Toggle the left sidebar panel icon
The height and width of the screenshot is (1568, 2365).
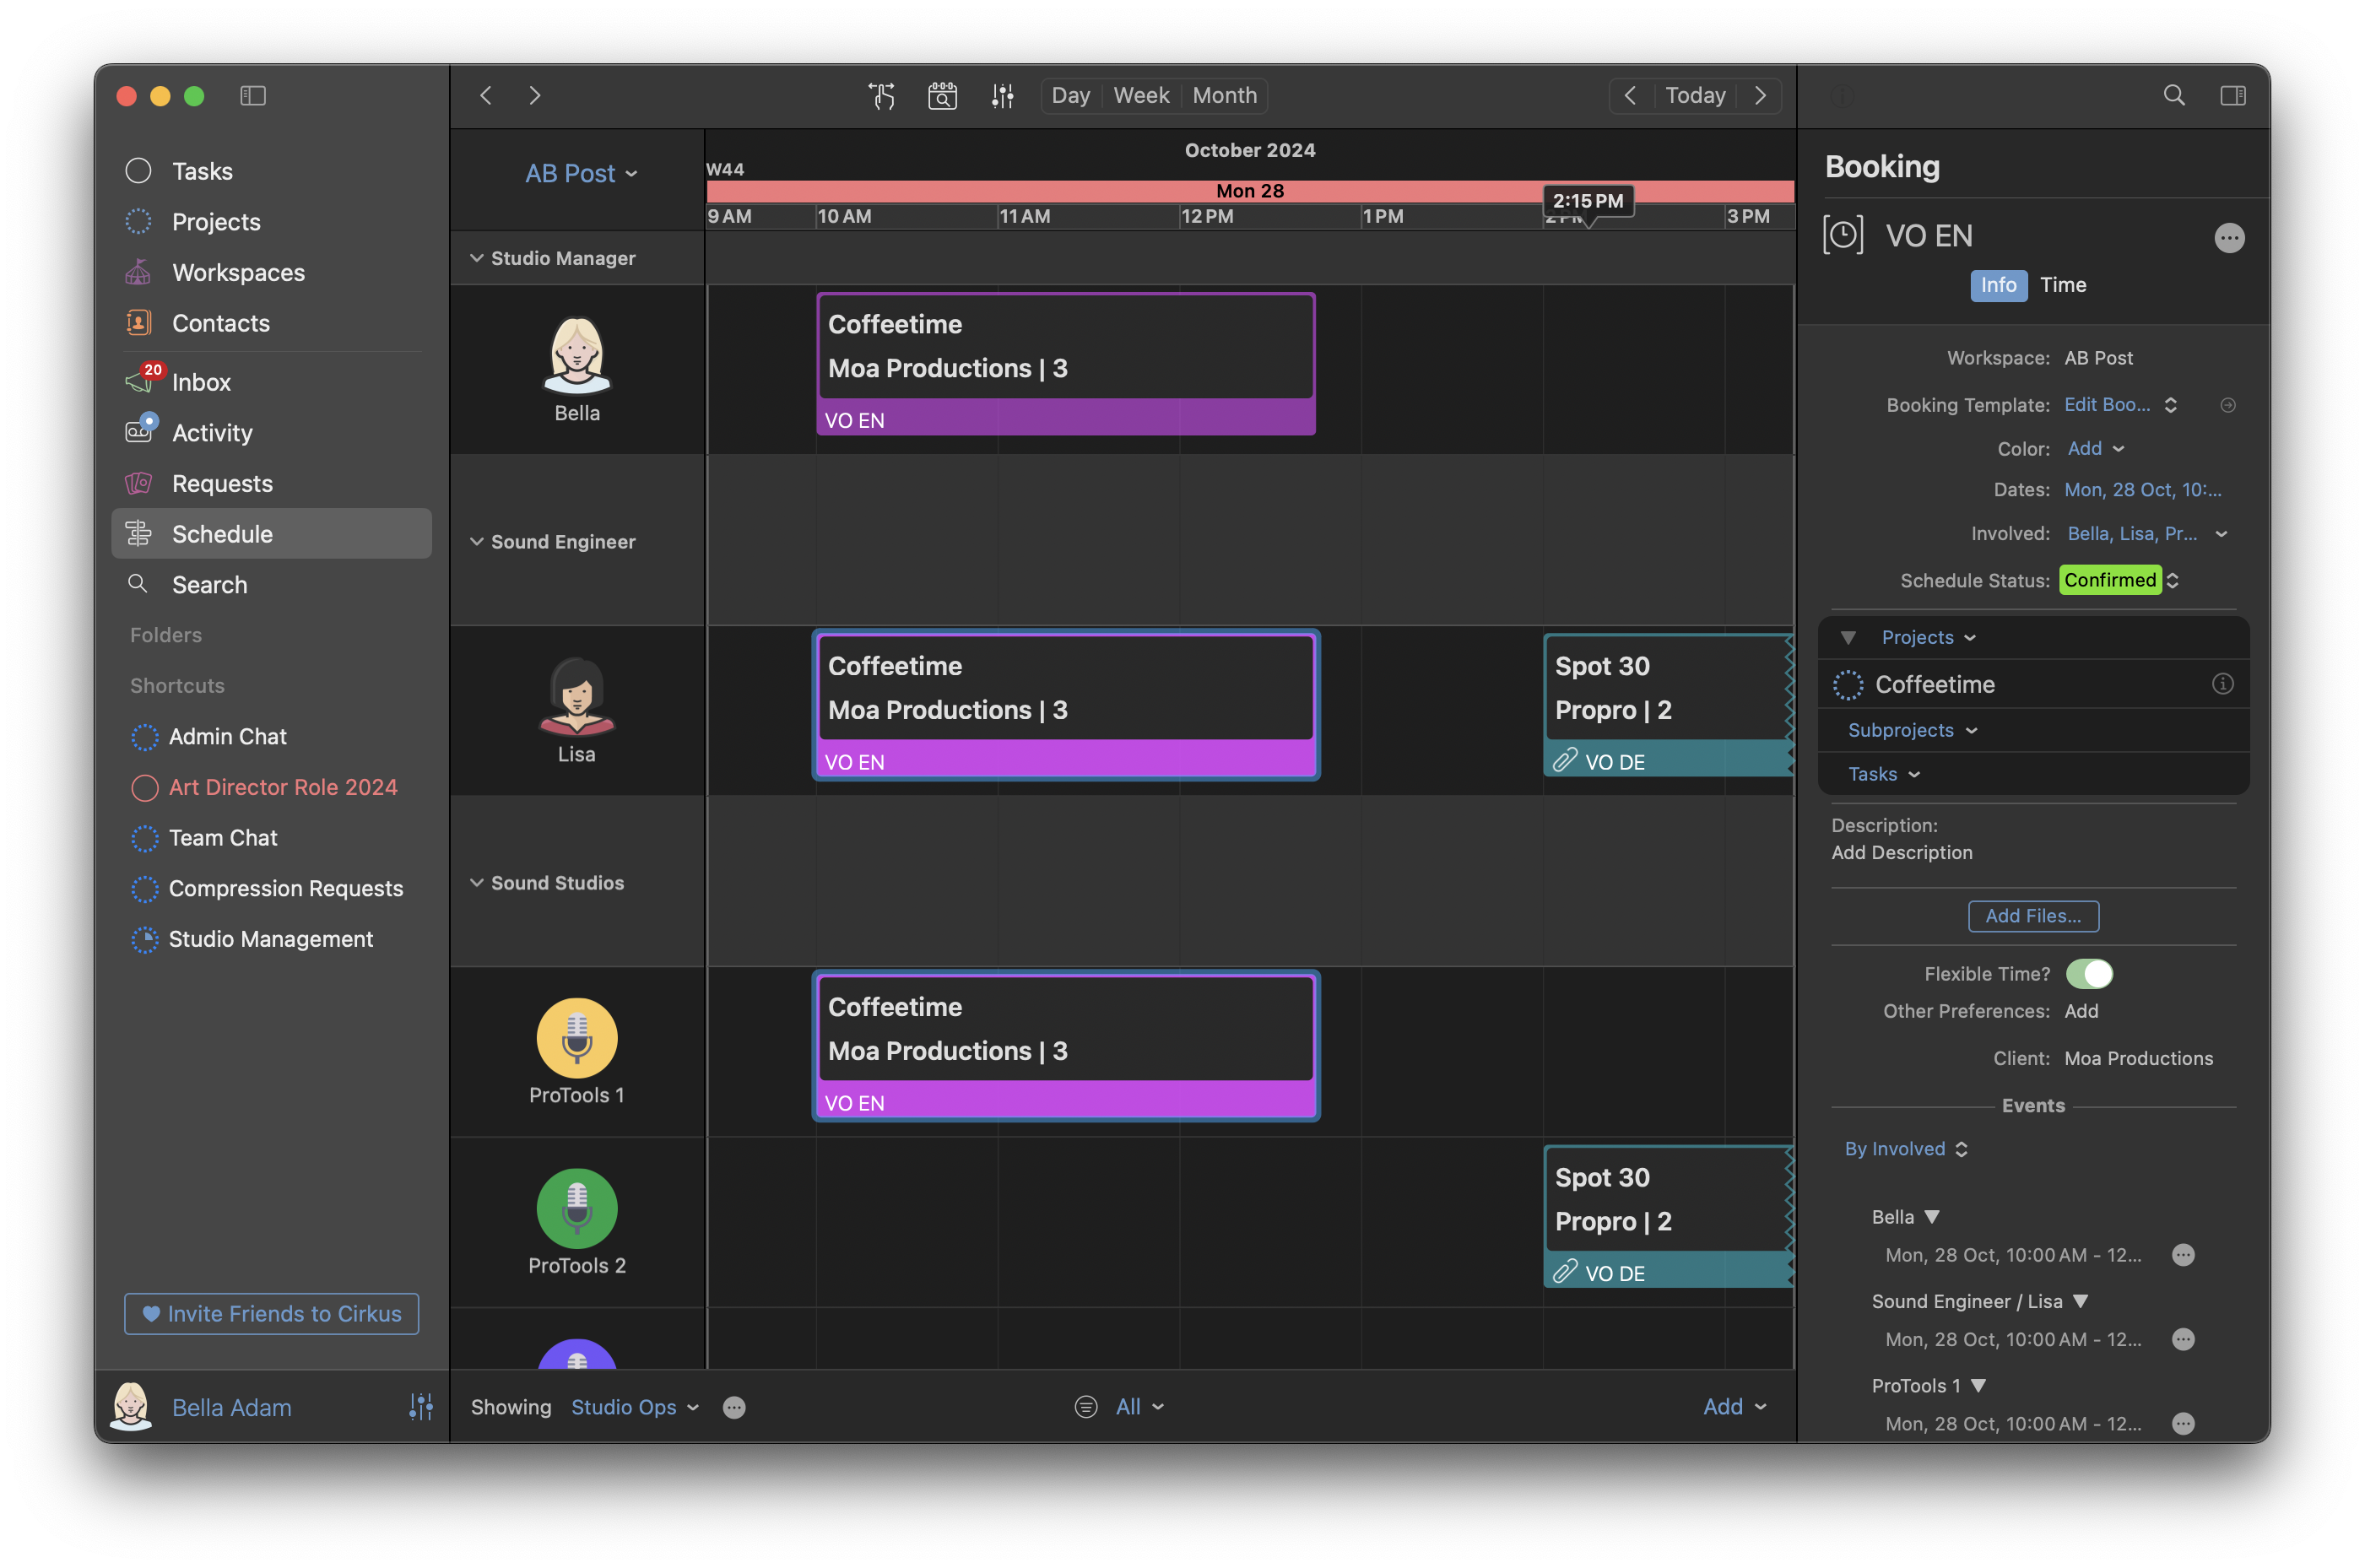[253, 96]
